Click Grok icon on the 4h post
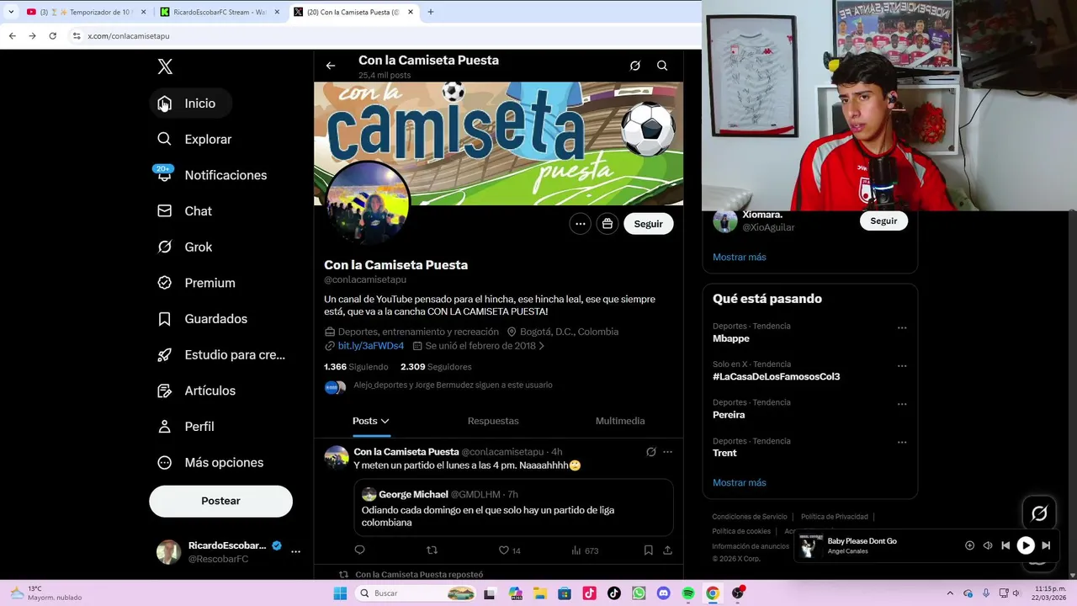This screenshot has height=606, width=1077. click(650, 452)
